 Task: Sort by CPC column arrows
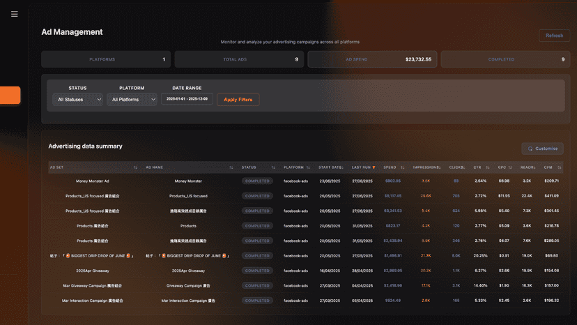pyautogui.click(x=509, y=167)
